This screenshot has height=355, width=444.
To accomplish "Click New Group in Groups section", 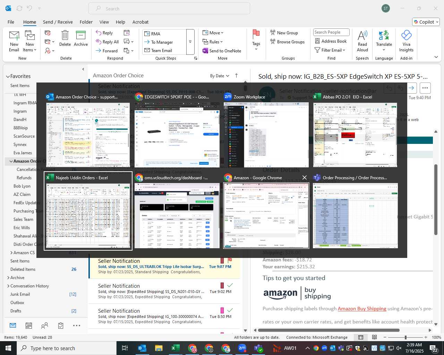I will (284, 33).
